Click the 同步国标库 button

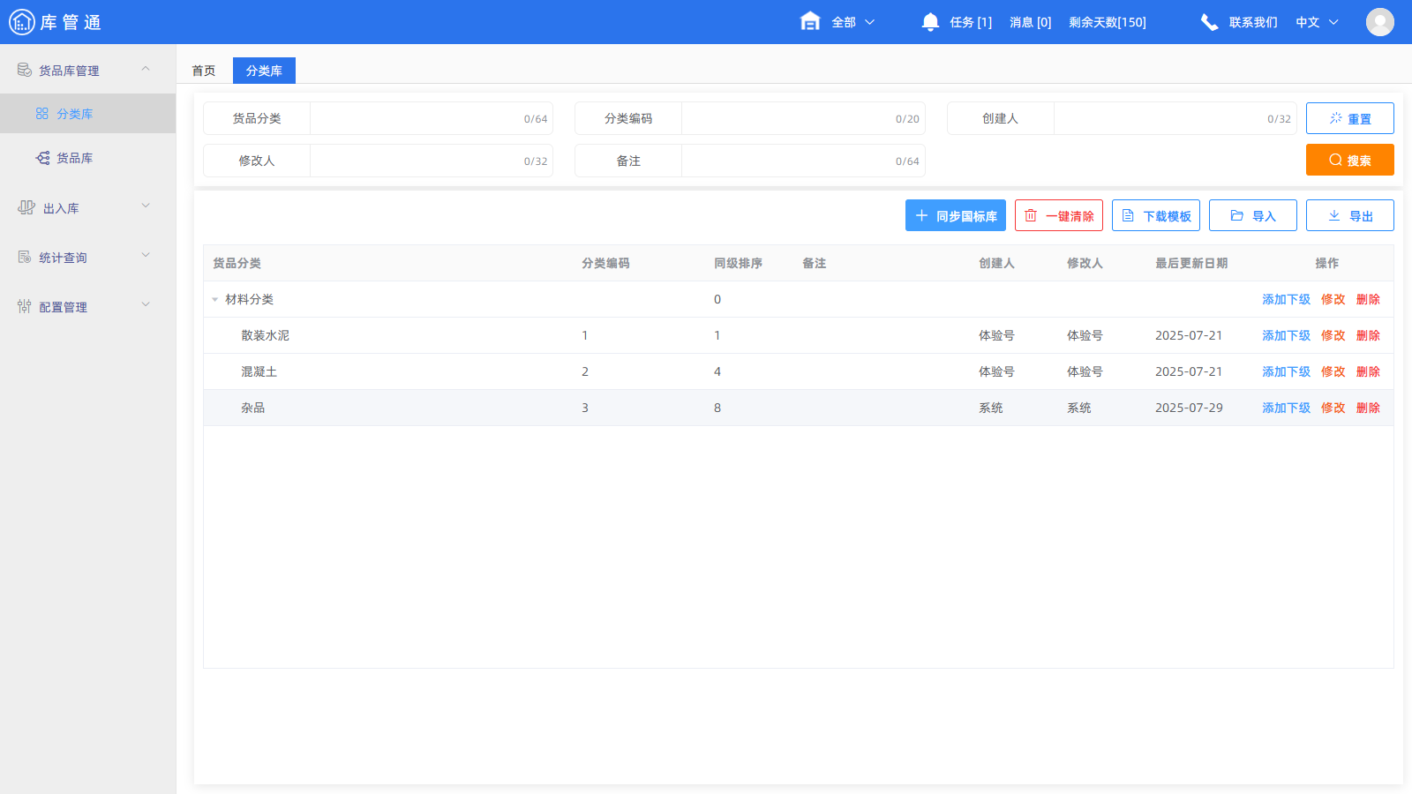point(955,214)
